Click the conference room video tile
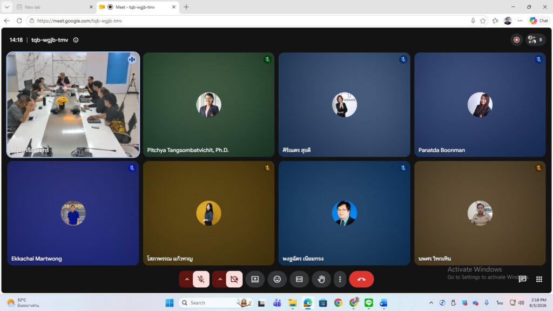The height and width of the screenshot is (311, 553). point(73,105)
